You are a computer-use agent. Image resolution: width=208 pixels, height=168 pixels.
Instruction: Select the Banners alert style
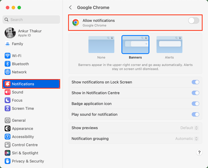coord(135,44)
